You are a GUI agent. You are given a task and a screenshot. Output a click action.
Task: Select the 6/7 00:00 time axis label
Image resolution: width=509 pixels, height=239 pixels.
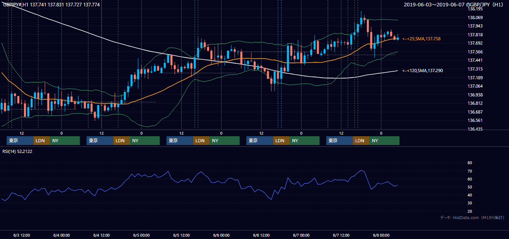(301, 235)
